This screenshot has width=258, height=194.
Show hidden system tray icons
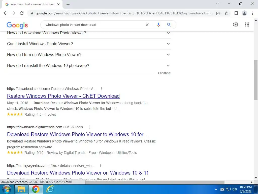tap(216, 189)
